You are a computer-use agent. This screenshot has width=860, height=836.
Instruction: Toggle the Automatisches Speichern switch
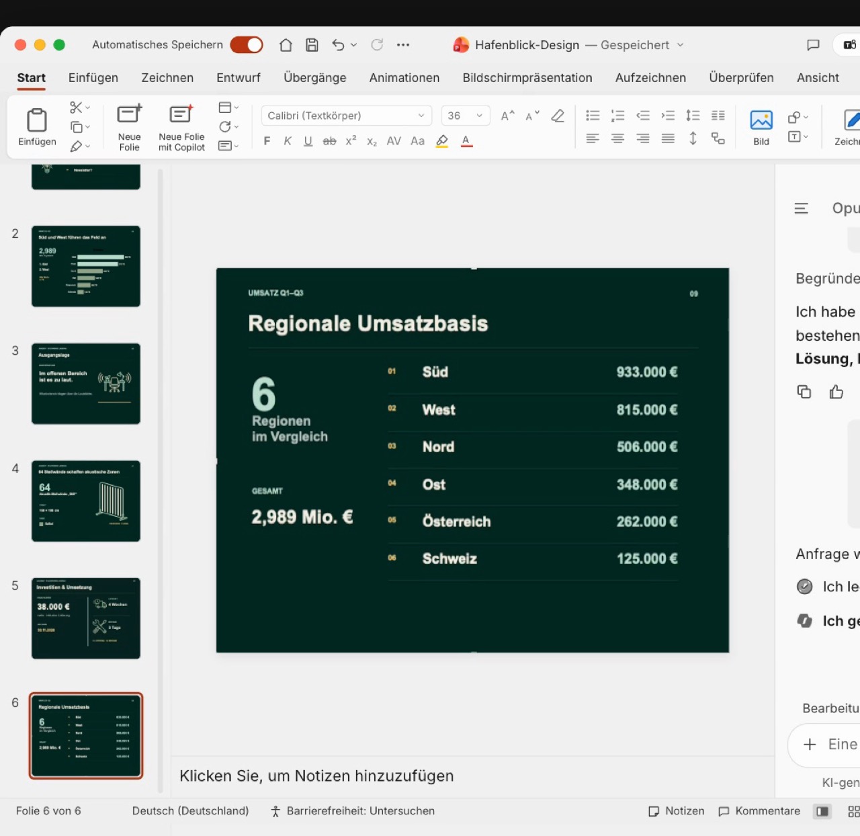coord(246,45)
